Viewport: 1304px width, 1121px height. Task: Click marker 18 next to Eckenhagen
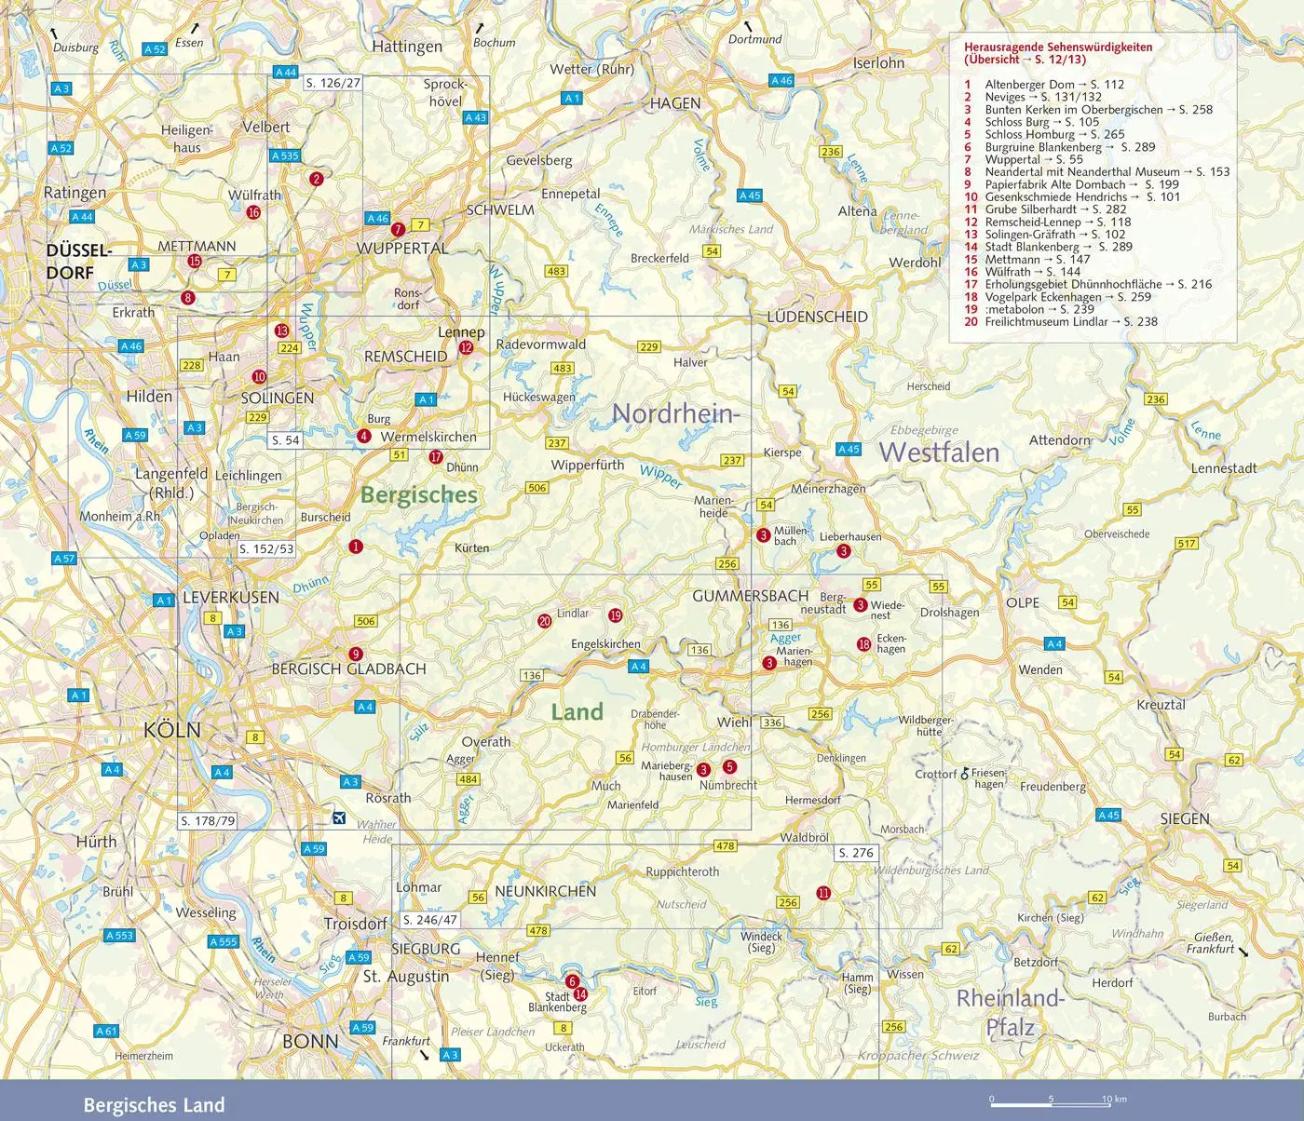864,644
